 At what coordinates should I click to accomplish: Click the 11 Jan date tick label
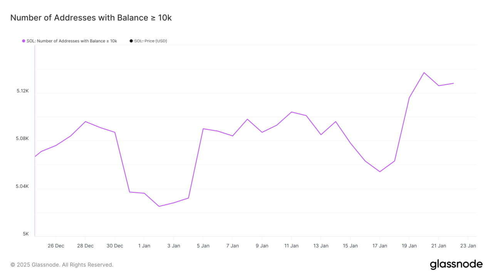click(x=291, y=246)
